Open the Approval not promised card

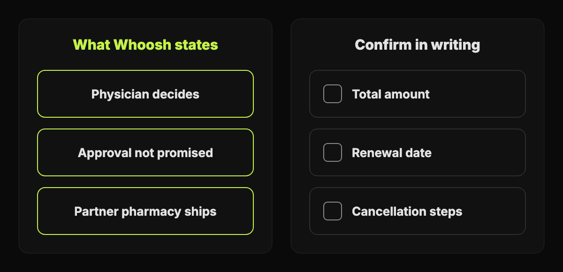(x=145, y=152)
